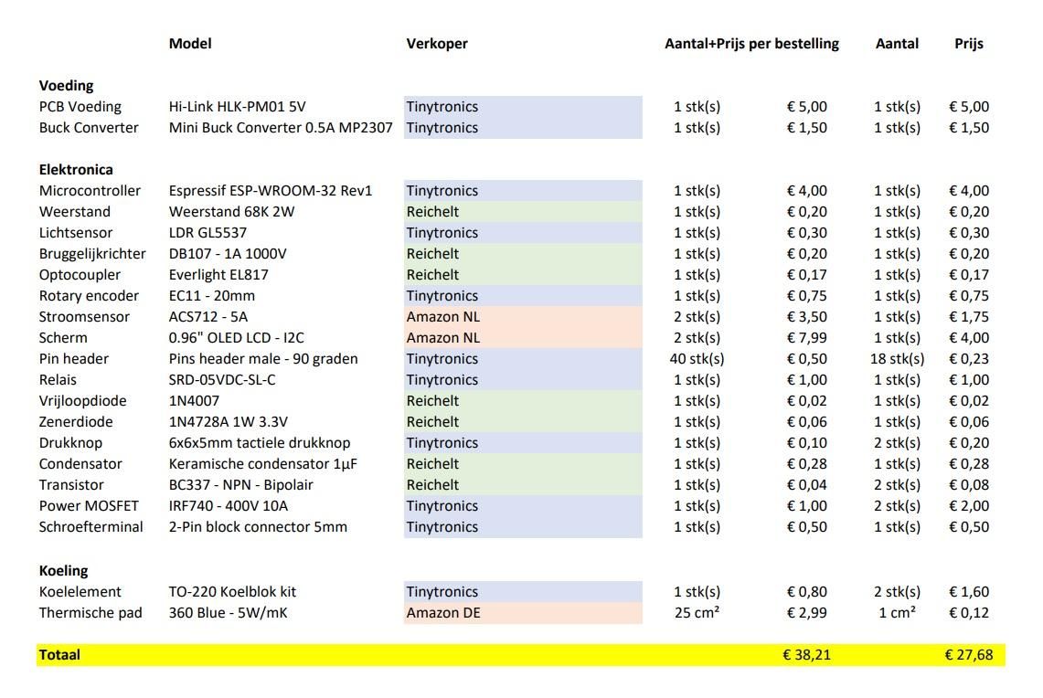The width and height of the screenshot is (1043, 698).
Task: Click the € 7,99 price for Scherm
Action: (806, 338)
